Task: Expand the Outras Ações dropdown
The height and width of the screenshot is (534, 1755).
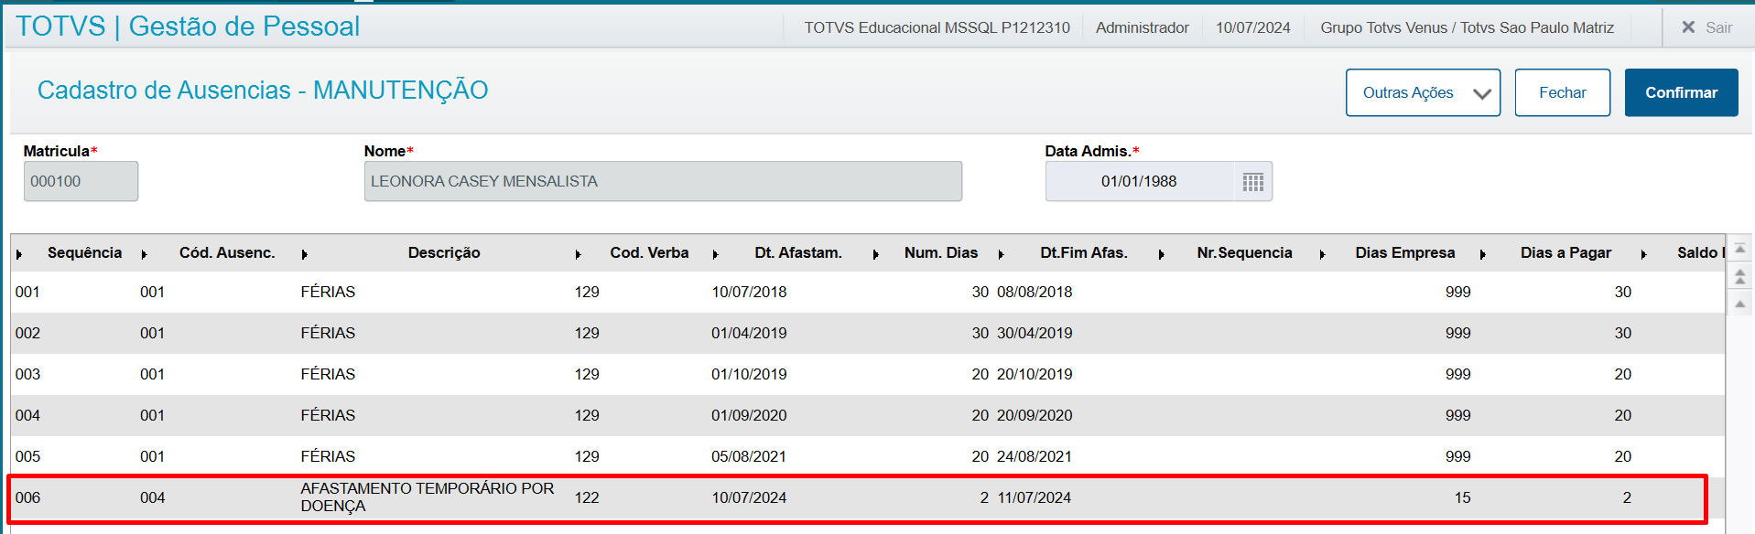Action: (1423, 92)
